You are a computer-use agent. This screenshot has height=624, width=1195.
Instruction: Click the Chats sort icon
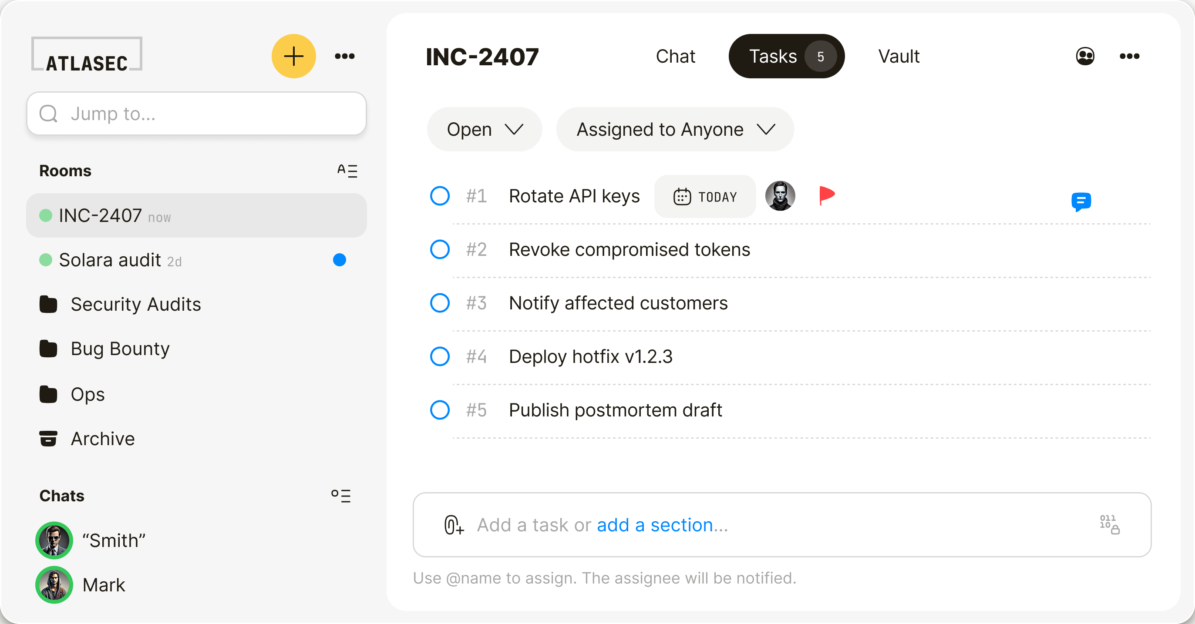point(341,496)
